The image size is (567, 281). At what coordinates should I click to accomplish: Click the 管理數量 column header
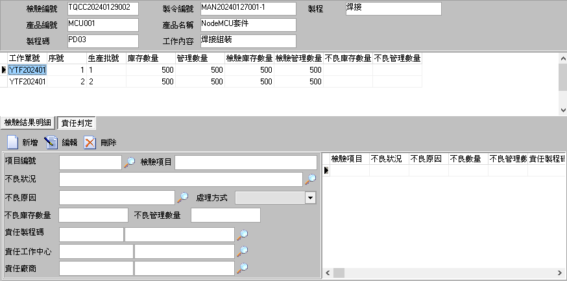pos(200,58)
